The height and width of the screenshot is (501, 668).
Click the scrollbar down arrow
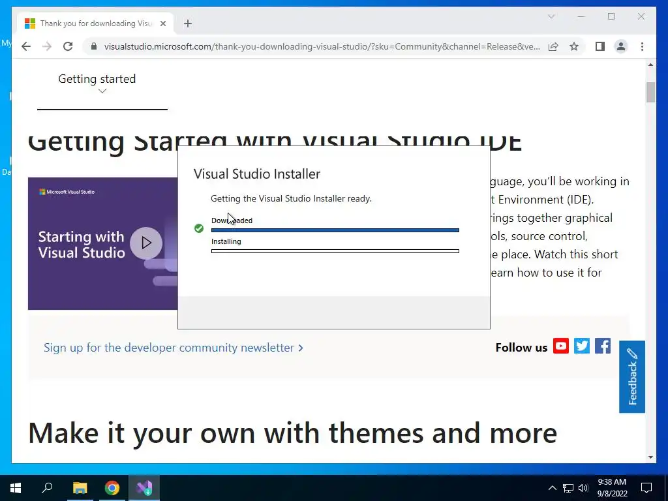tap(650, 457)
